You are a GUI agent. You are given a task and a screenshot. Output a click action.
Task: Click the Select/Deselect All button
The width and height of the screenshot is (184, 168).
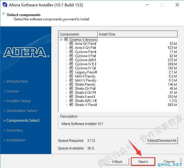pos(162,140)
